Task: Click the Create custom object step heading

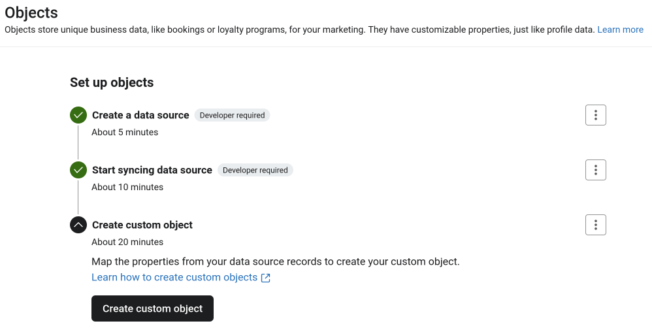Action: tap(142, 225)
